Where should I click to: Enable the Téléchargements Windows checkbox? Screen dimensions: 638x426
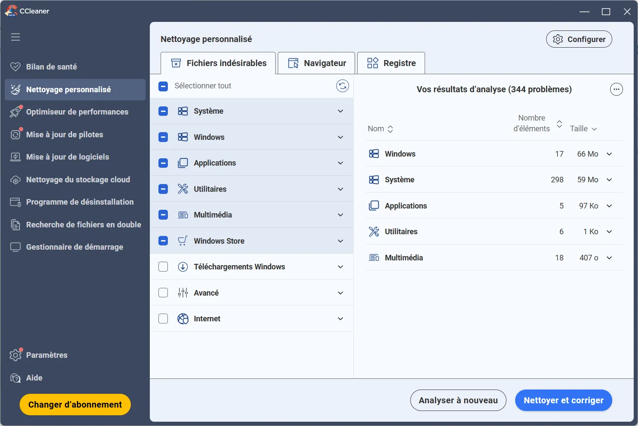(163, 267)
